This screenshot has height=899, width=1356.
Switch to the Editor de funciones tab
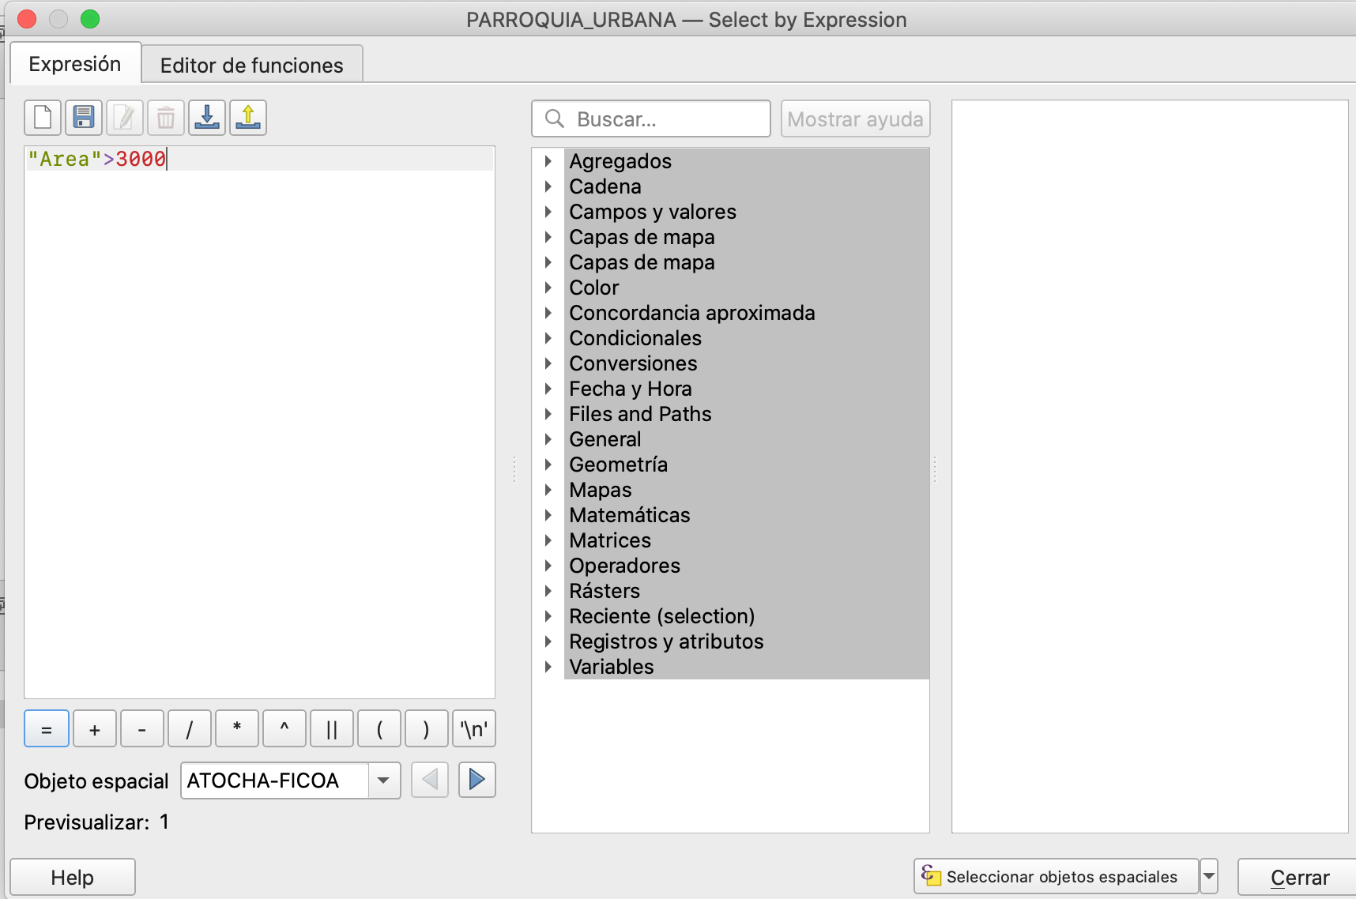[x=252, y=65]
